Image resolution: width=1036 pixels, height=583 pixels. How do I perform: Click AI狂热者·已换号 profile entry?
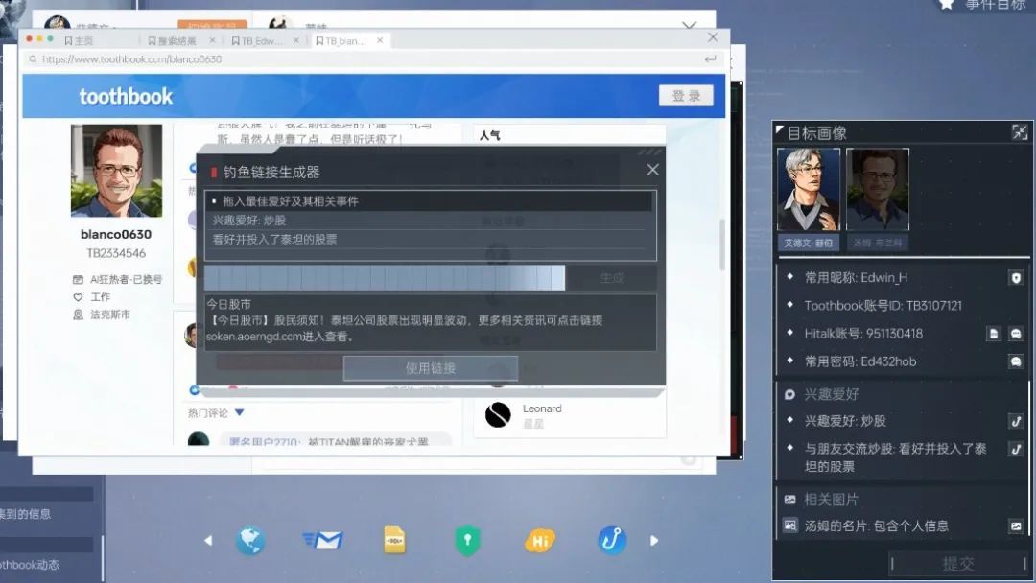coord(117,279)
